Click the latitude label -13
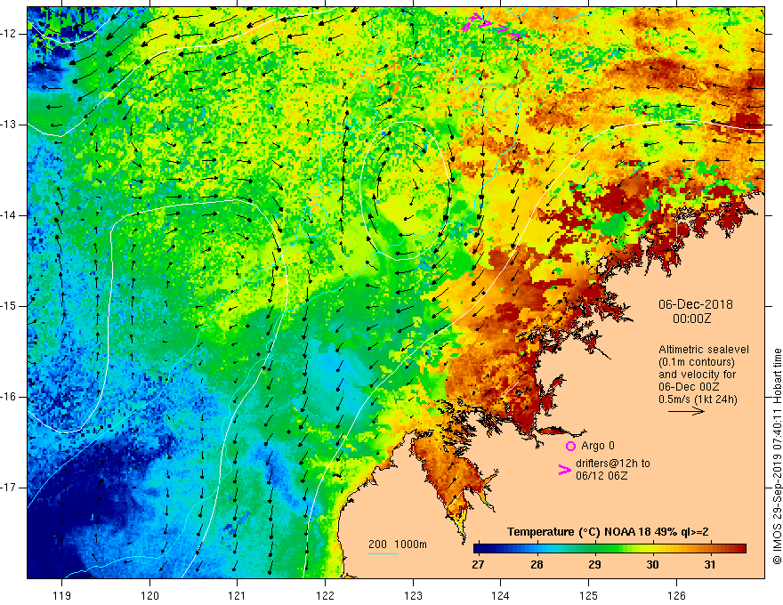This screenshot has height=605, width=783. tap(9, 125)
